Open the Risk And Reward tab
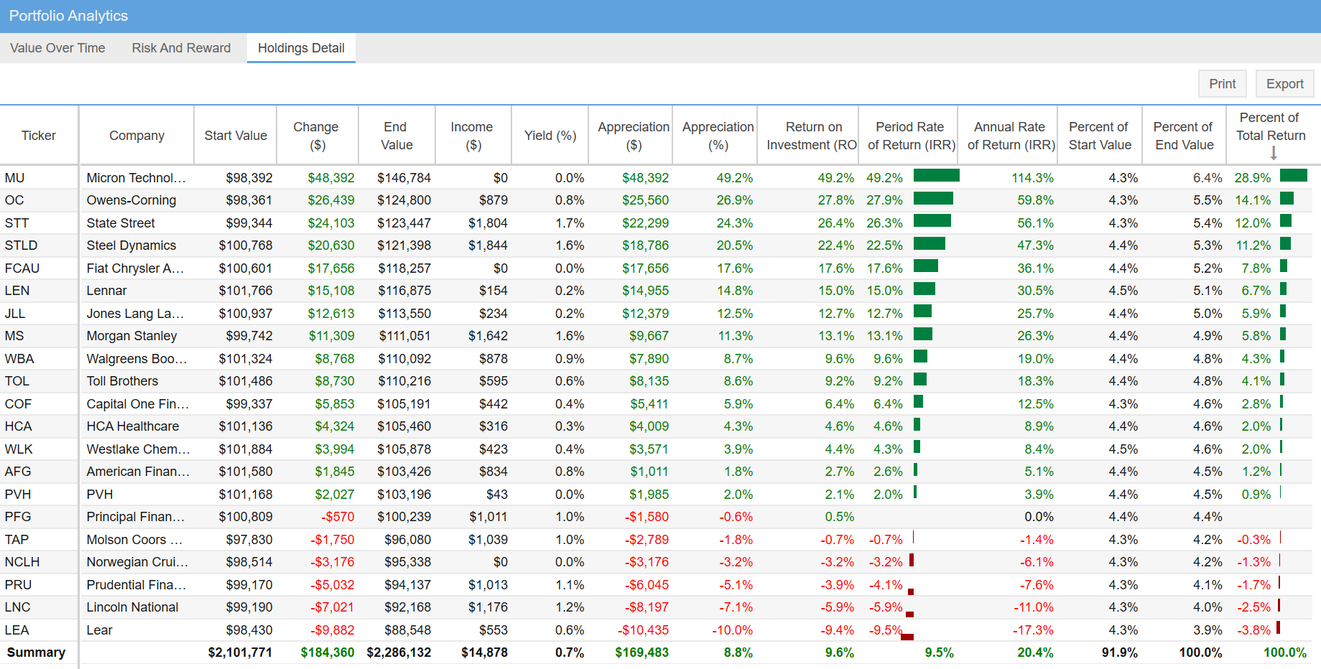 point(181,48)
